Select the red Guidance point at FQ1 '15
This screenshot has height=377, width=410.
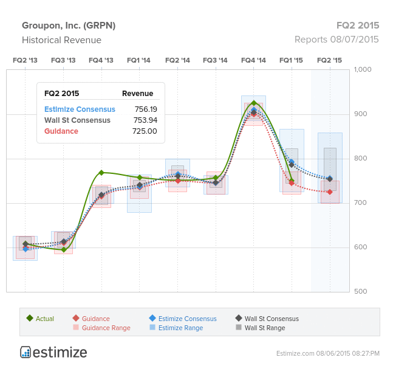(292, 183)
